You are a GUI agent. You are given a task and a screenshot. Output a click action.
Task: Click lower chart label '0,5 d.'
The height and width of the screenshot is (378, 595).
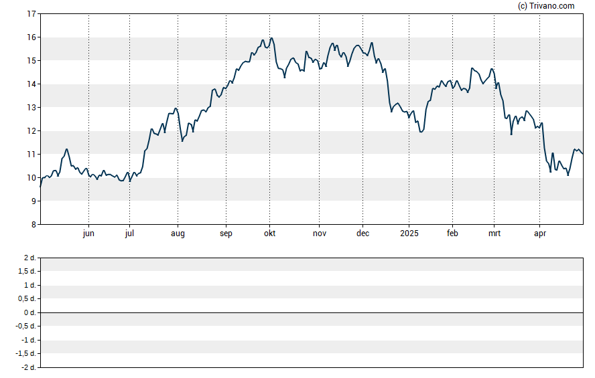[27, 298]
